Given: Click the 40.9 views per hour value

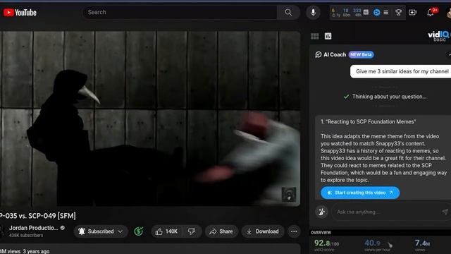Looking at the screenshot, I should [x=373, y=243].
